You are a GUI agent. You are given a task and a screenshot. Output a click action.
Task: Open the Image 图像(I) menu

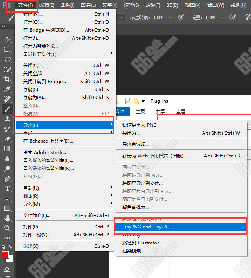tap(68, 5)
